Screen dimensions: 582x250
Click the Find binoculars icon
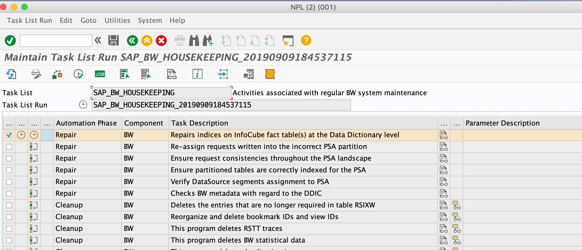click(x=194, y=41)
